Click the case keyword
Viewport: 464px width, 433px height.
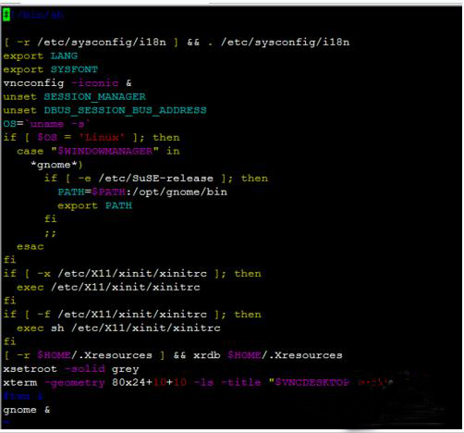31,151
